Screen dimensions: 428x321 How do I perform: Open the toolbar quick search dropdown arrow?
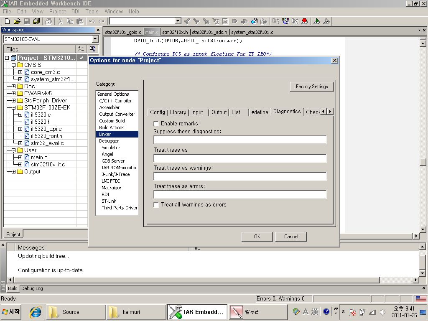pyautogui.click(x=178, y=21)
